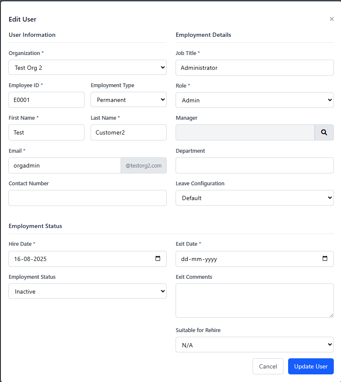This screenshot has width=341, height=382.
Task: Focus the Employee ID field
Action: click(x=47, y=100)
